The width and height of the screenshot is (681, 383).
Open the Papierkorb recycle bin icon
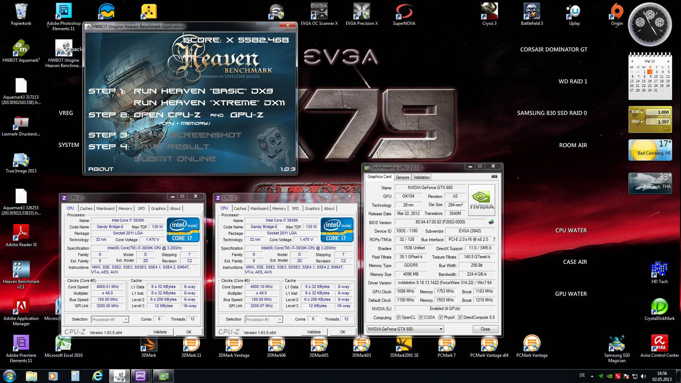coord(21,14)
